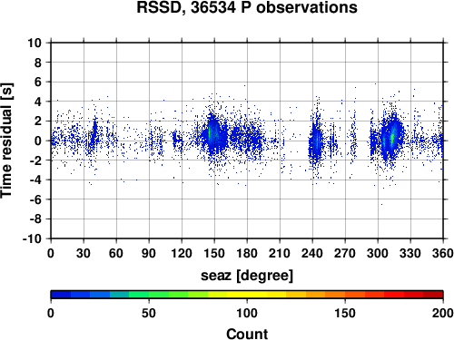Click the dark blue start of colorbar
This screenshot has height=340, width=454.
(61, 295)
